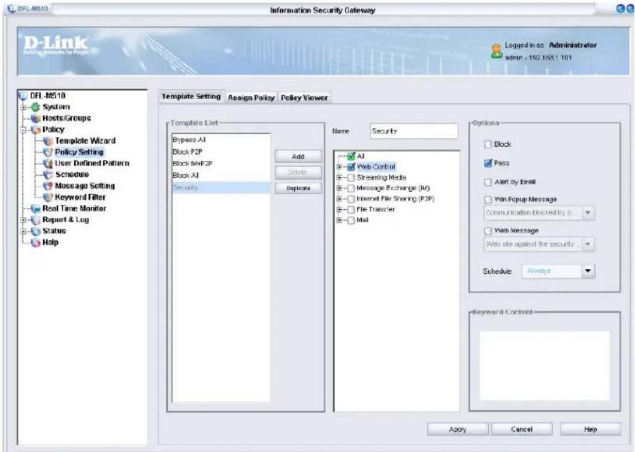This screenshot has height=452, width=635.
Task: Open the Policy Viewer tab
Action: coord(304,98)
